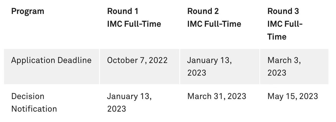Click the March 31, 2023 decision date
Viewport: 336px width, 122px height.
click(217, 96)
